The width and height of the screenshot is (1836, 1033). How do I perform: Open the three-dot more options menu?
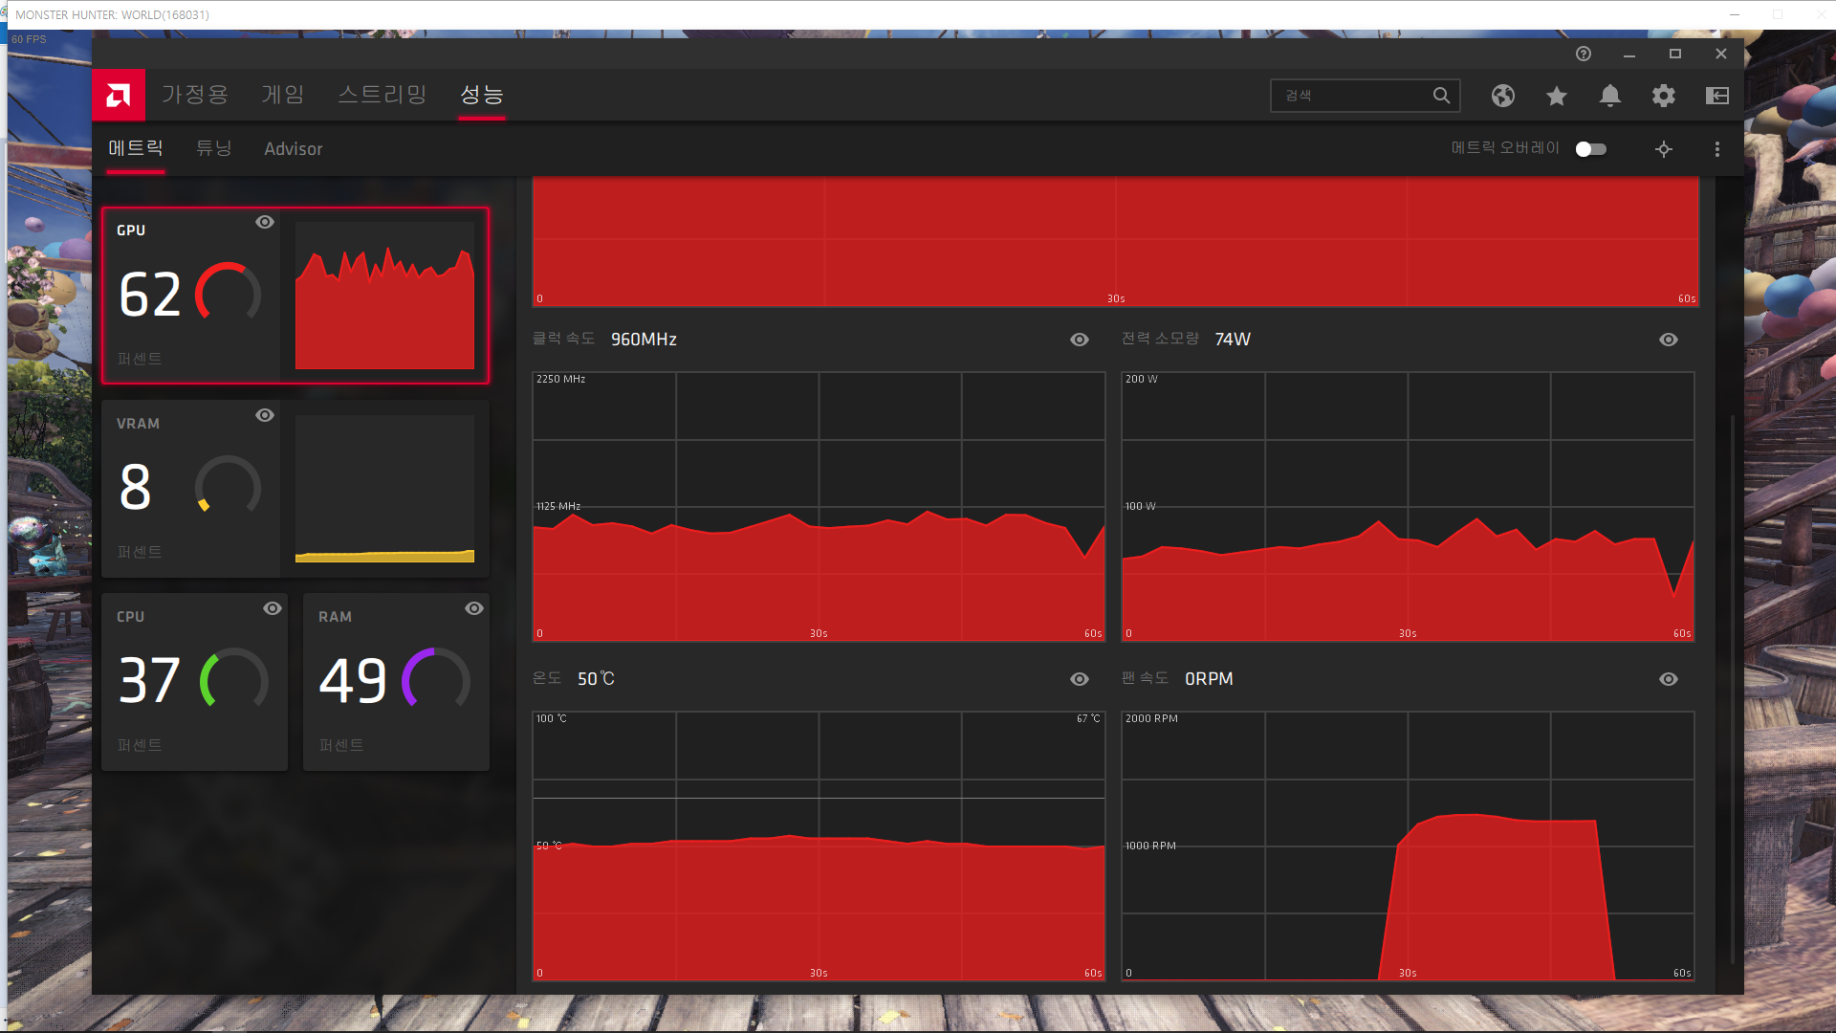click(x=1717, y=149)
